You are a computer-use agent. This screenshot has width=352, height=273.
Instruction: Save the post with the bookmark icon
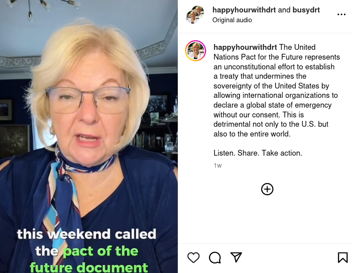pos(343,257)
